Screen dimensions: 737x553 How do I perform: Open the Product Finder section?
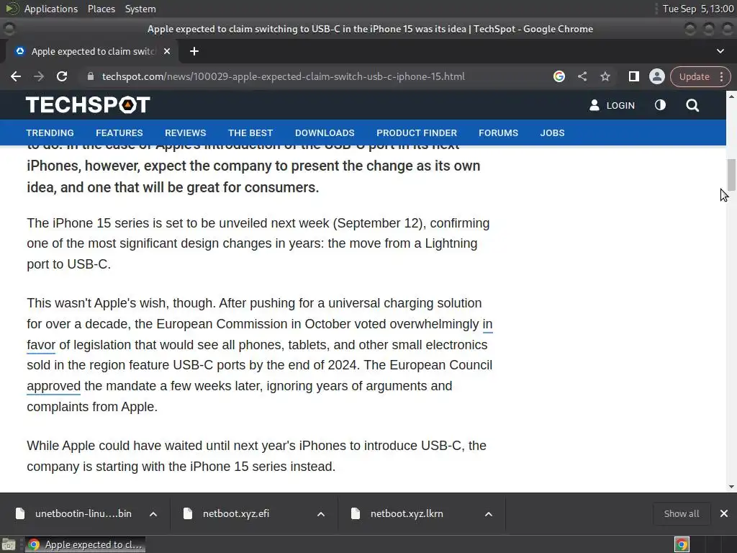(x=417, y=133)
